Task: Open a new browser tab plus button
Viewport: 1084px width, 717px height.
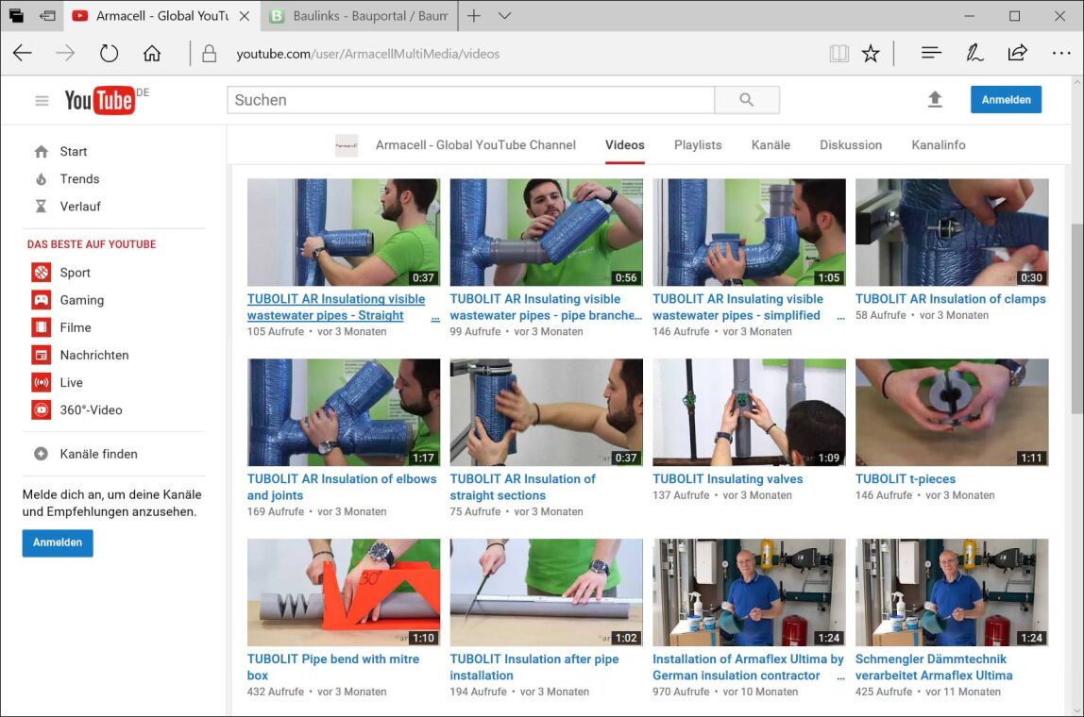Action: (x=474, y=15)
